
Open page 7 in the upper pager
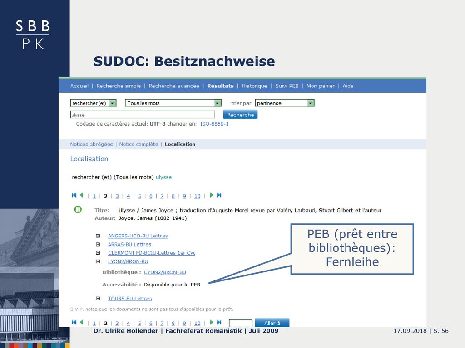click(162, 196)
